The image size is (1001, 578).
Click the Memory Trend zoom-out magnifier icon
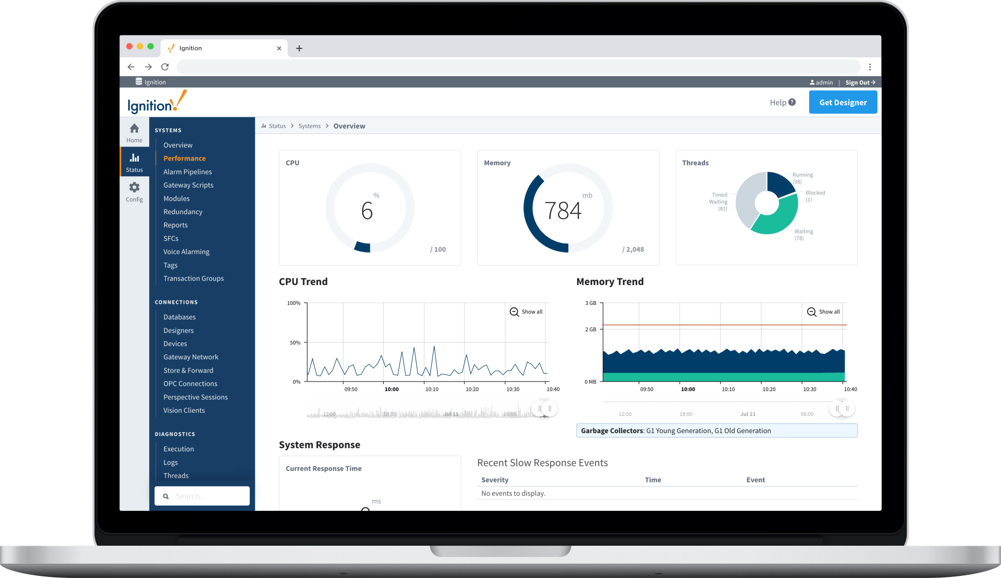pyautogui.click(x=811, y=312)
